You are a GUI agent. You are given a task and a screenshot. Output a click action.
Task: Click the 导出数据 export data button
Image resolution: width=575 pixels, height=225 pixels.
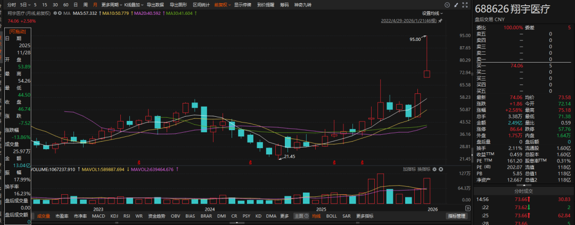[x=155, y=4]
